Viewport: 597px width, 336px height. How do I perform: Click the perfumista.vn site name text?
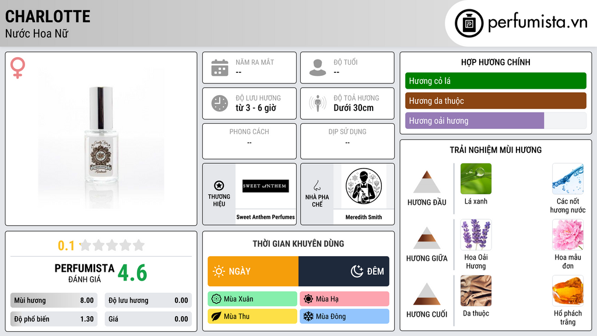[x=538, y=23]
